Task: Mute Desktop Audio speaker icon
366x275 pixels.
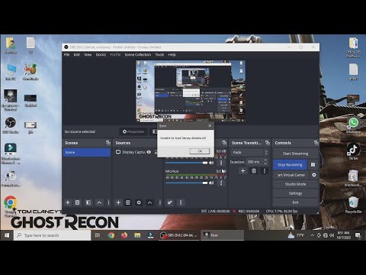Action: [x=211, y=163]
